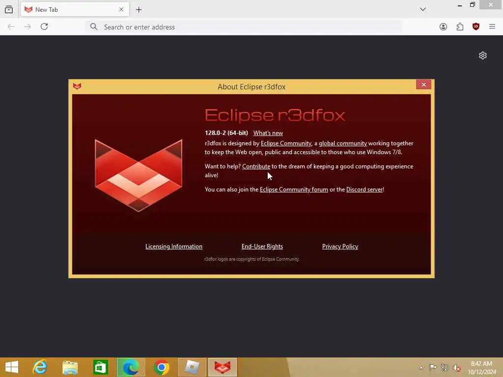Image resolution: width=503 pixels, height=377 pixels.
Task: Follow the Eclipse Community link
Action: (x=286, y=143)
